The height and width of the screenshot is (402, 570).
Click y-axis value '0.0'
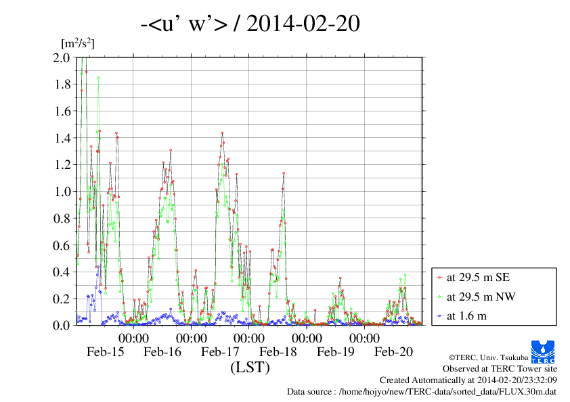coord(62,325)
